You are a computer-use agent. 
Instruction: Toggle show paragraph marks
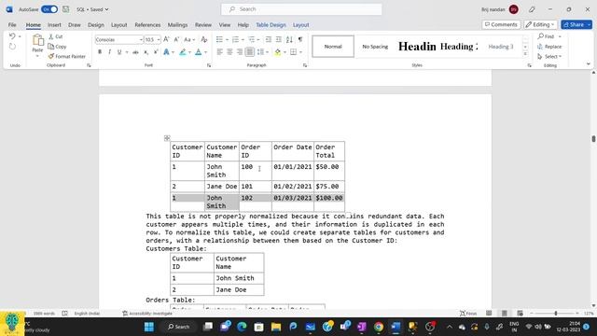click(x=300, y=39)
